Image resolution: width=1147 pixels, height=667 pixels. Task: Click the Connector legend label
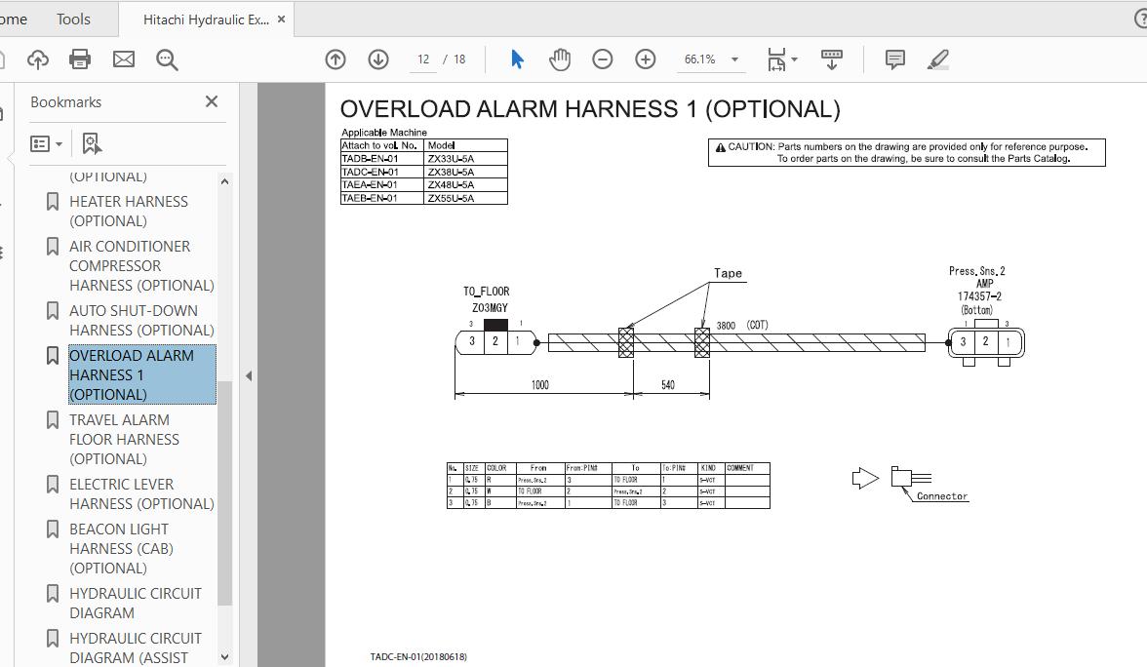tap(942, 495)
